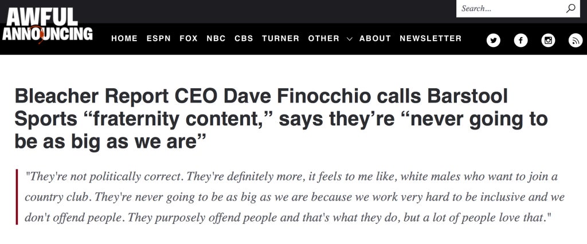The height and width of the screenshot is (244, 587).
Task: Open the Instagram social icon
Action: (x=548, y=40)
